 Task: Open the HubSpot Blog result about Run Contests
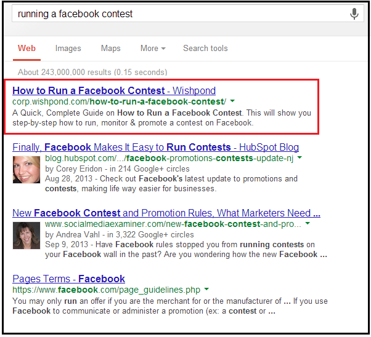(156, 147)
